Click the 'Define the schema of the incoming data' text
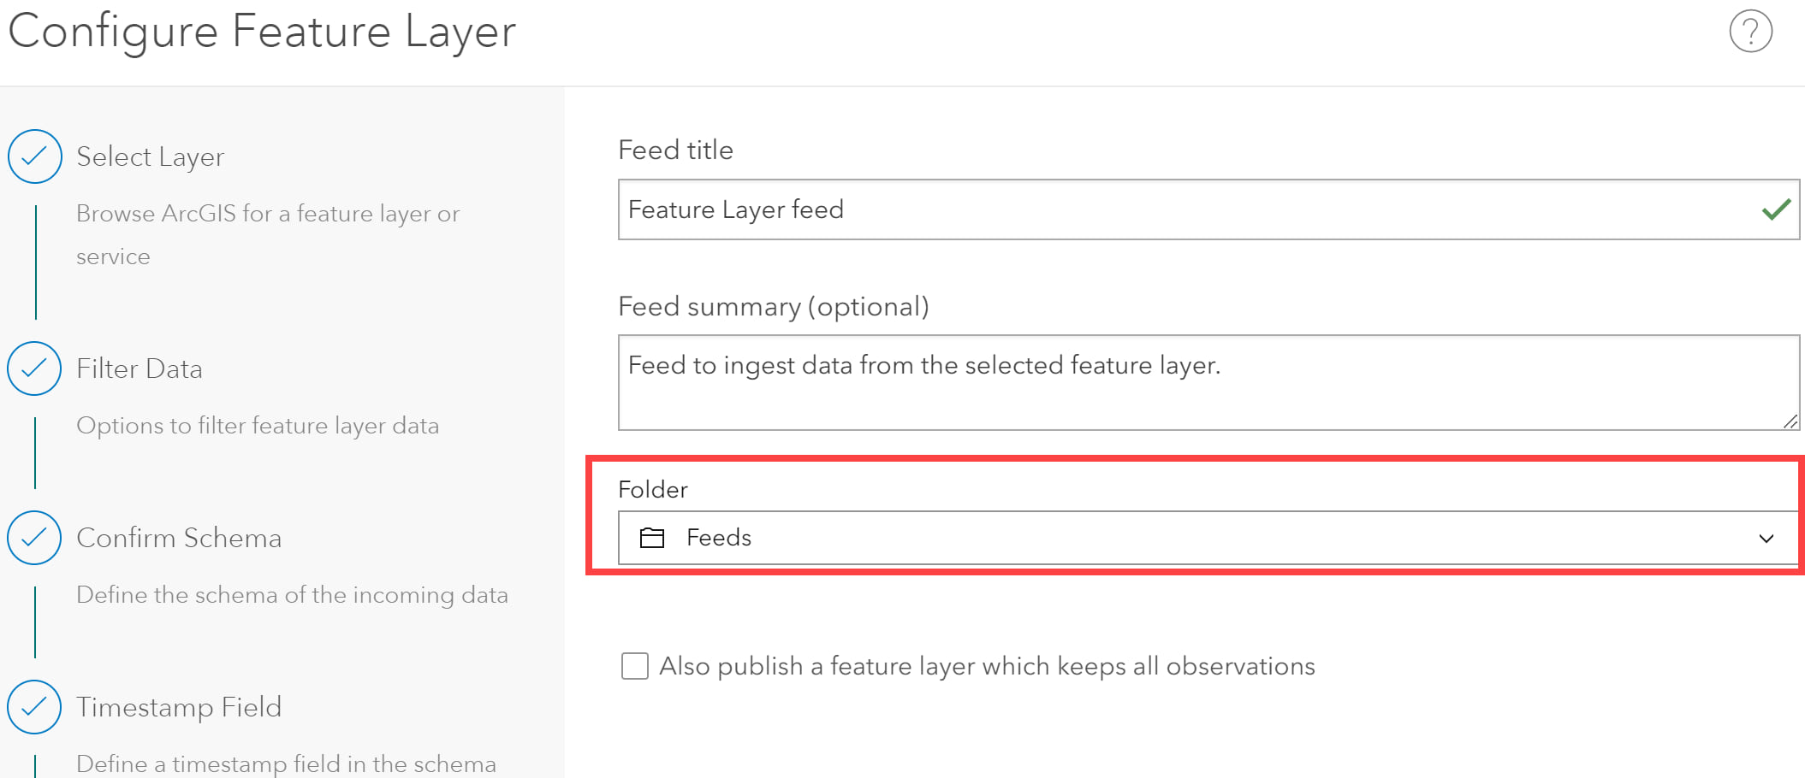 (x=292, y=595)
